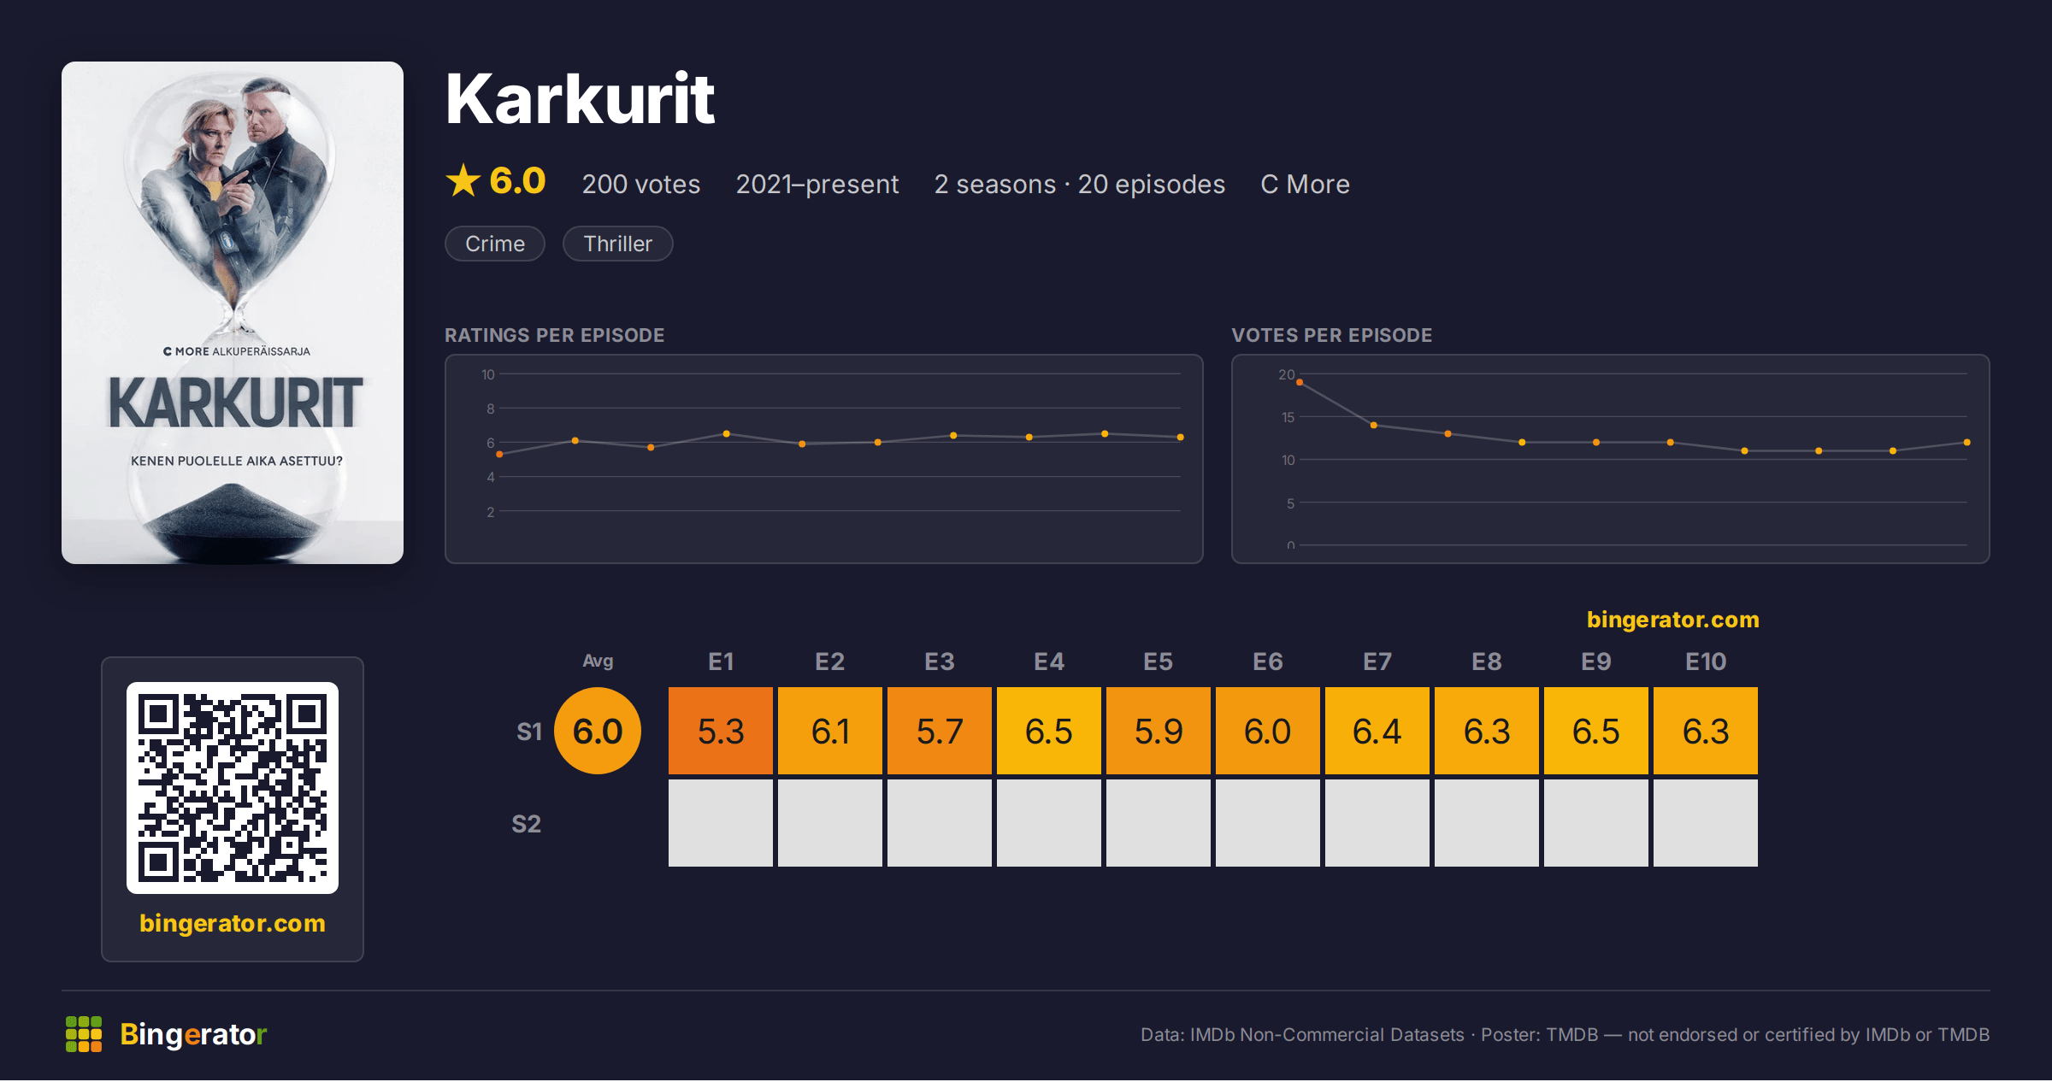Click the yellow star rating icon
The image size is (2052, 1082).
[463, 180]
